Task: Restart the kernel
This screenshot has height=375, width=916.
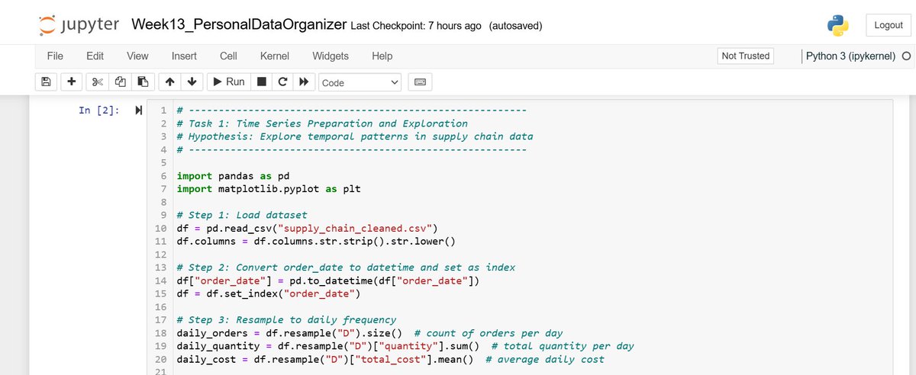Action: [283, 82]
